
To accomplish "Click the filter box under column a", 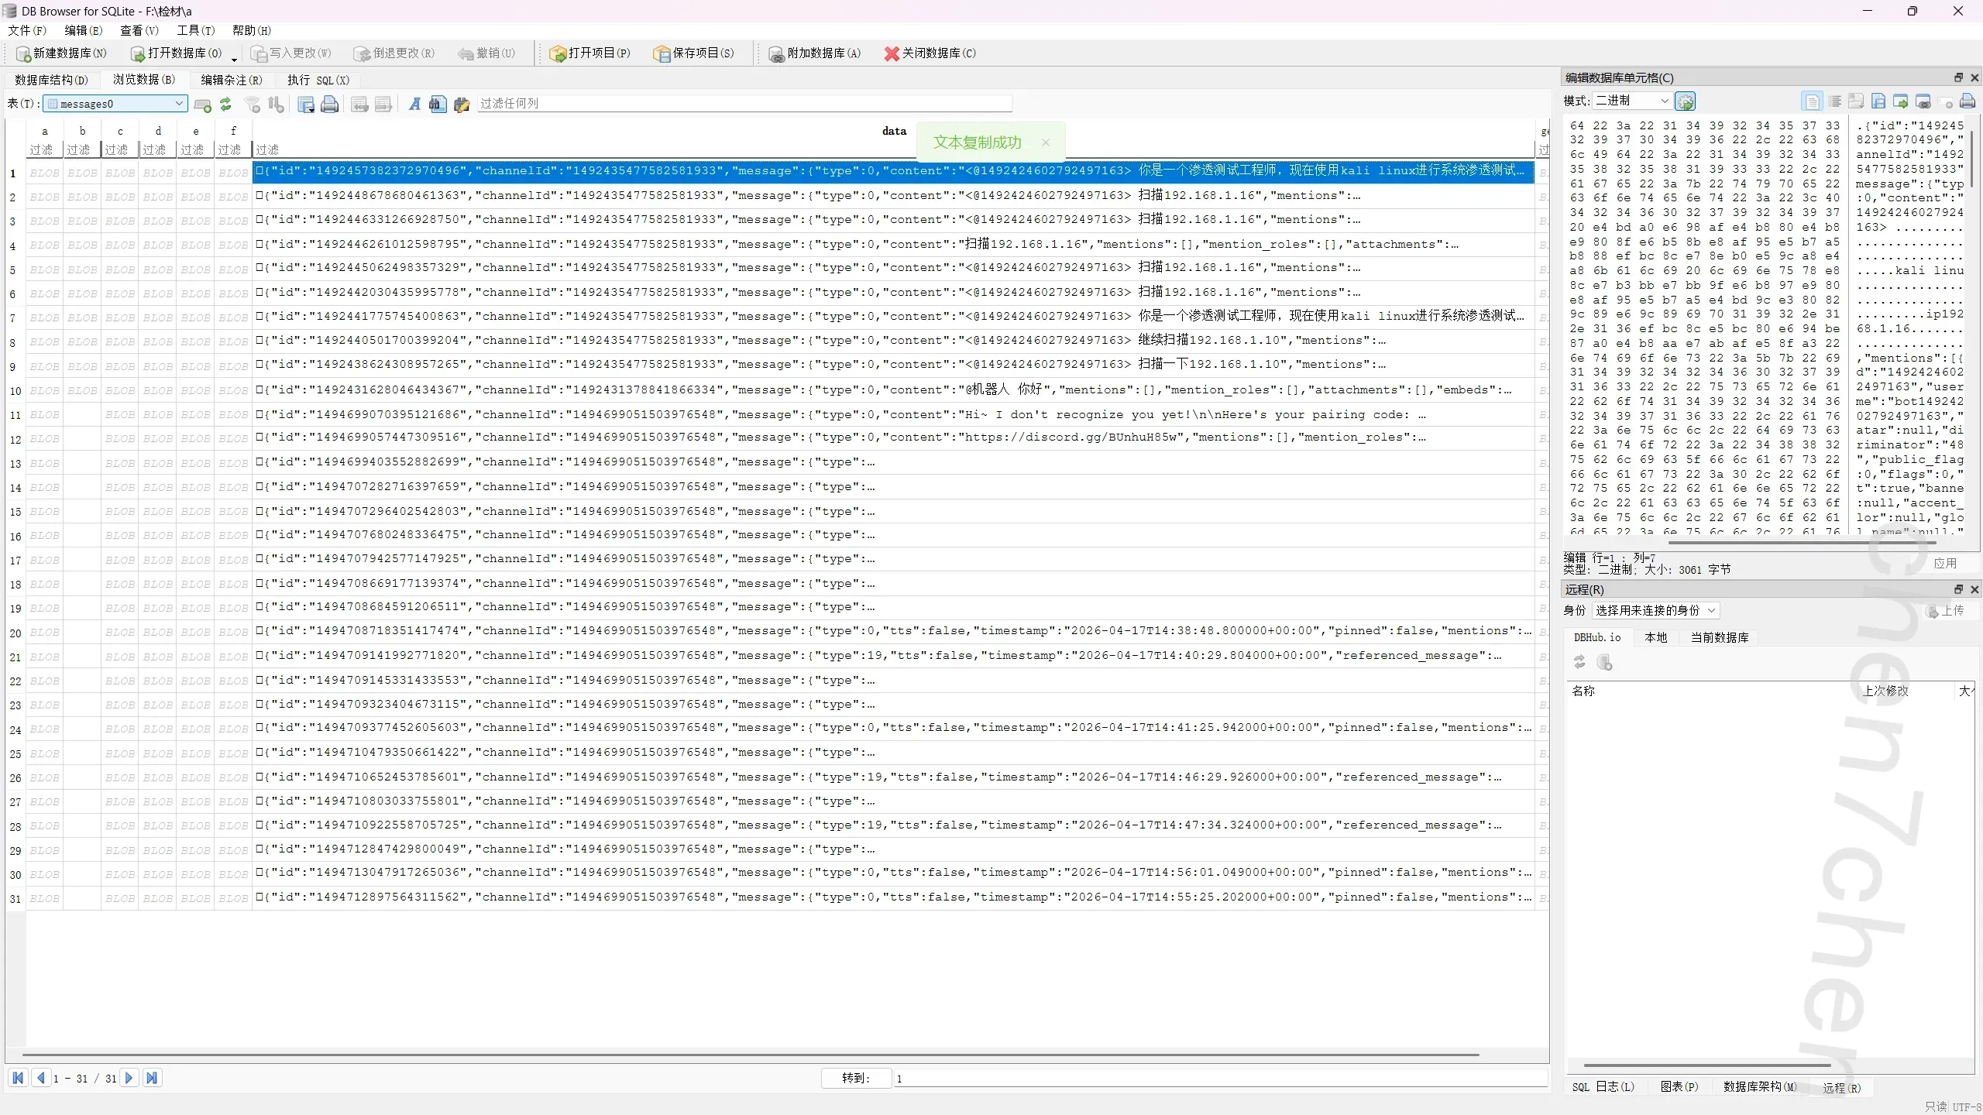I will pyautogui.click(x=45, y=149).
